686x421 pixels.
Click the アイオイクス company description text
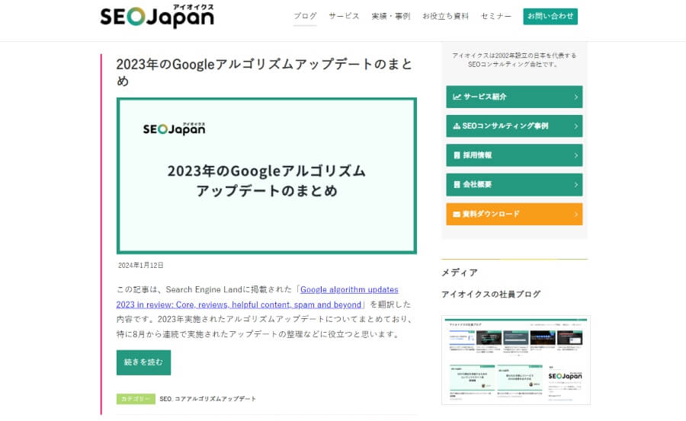tap(514, 60)
